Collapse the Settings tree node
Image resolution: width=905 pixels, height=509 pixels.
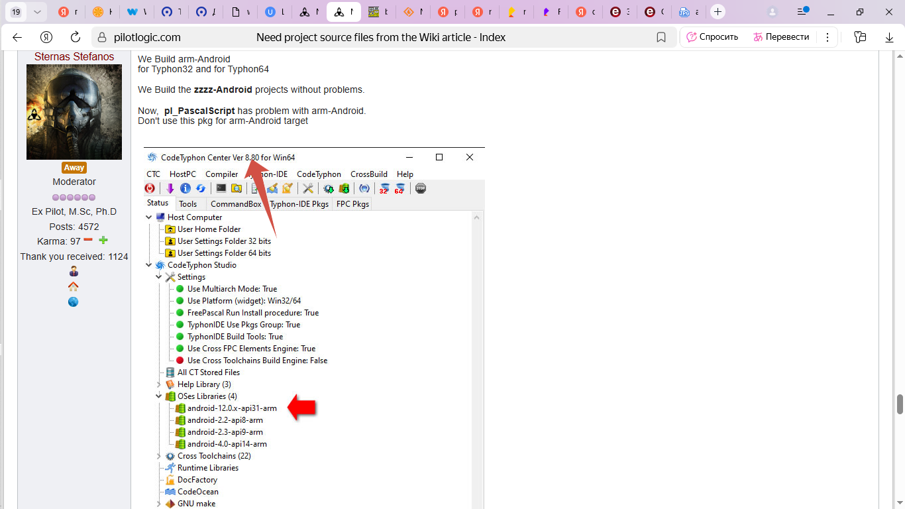(158, 277)
